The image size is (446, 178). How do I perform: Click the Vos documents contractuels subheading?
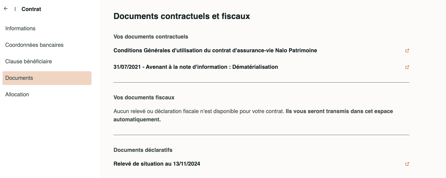tap(151, 37)
